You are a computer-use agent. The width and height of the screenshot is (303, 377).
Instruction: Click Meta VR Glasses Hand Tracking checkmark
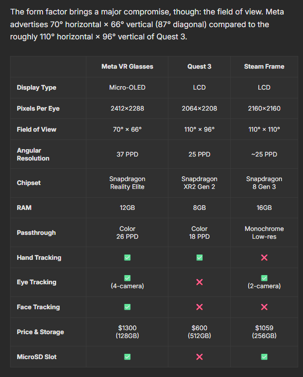tap(127, 258)
